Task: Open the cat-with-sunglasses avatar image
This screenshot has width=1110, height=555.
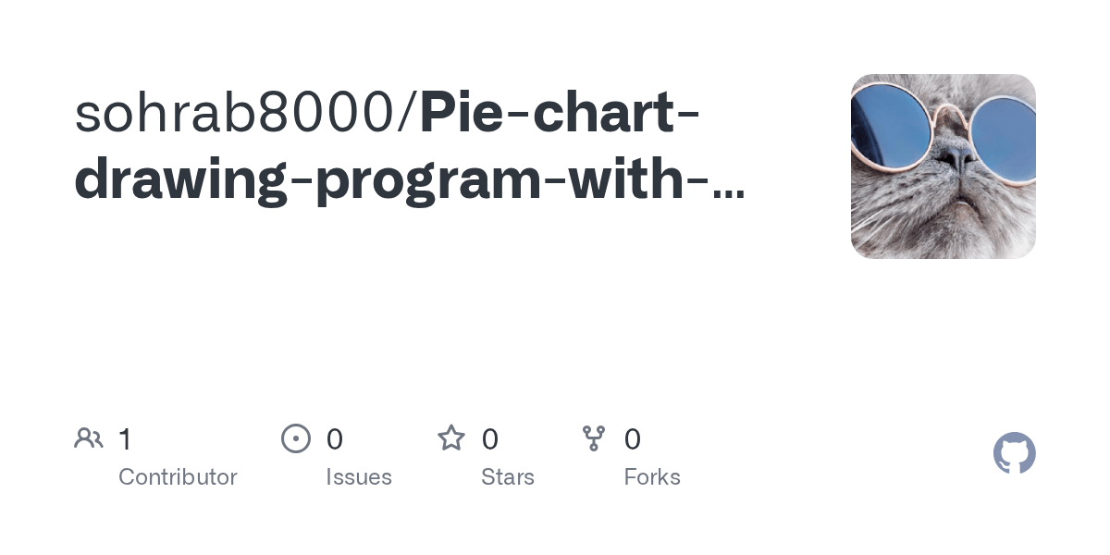Action: click(x=943, y=166)
